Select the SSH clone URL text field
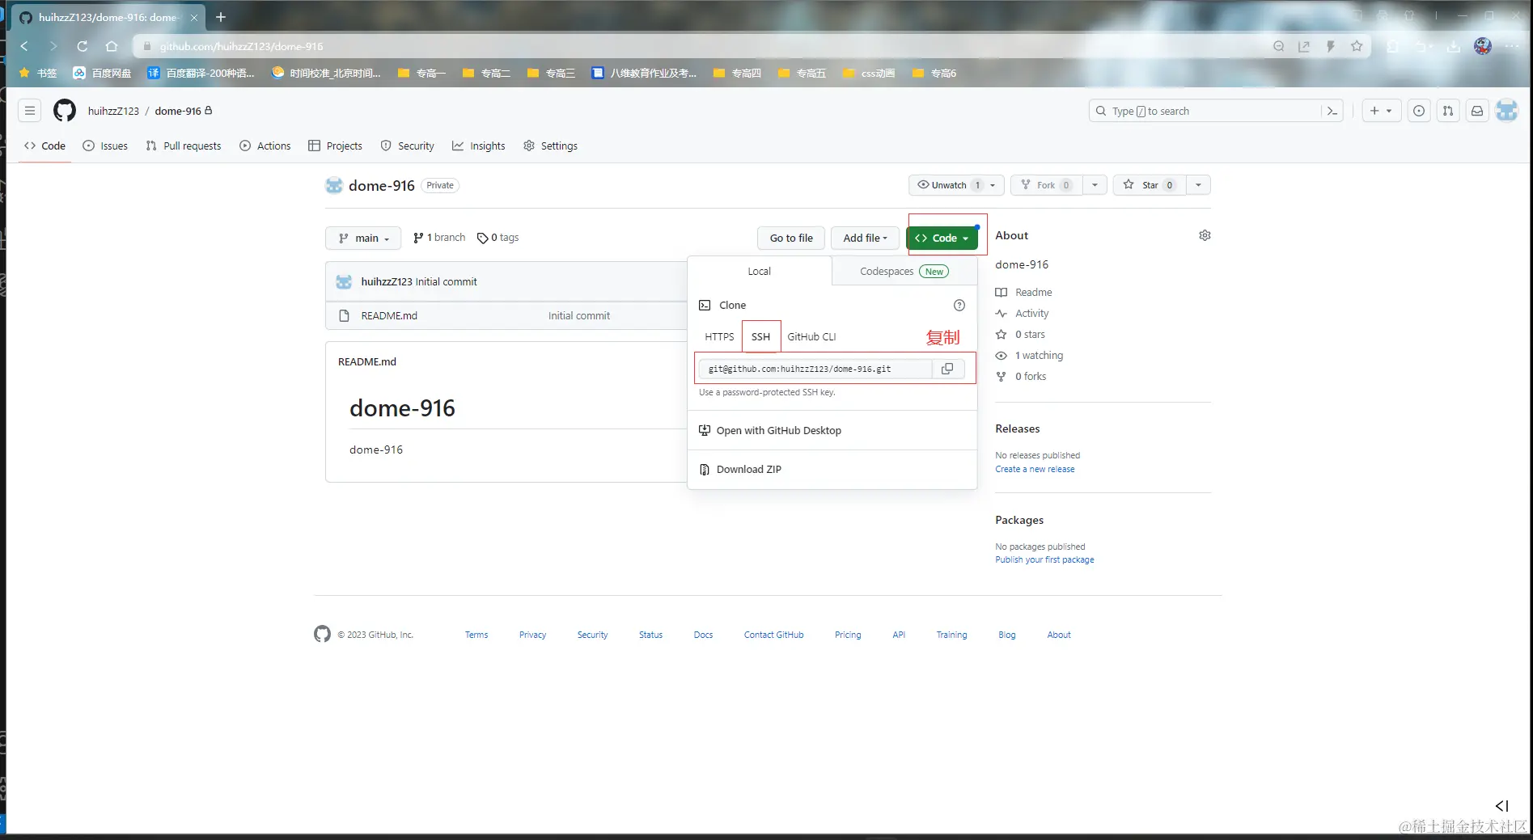This screenshot has width=1533, height=840. 815,369
